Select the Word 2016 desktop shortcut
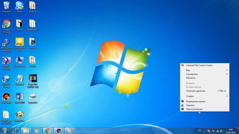Image resolution: width=239 pixels, height=134 pixels. 19,98
